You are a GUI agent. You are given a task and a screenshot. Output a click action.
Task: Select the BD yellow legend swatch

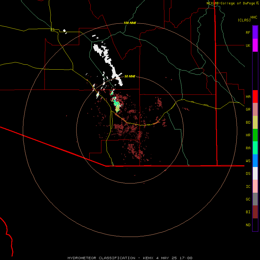click(x=255, y=122)
